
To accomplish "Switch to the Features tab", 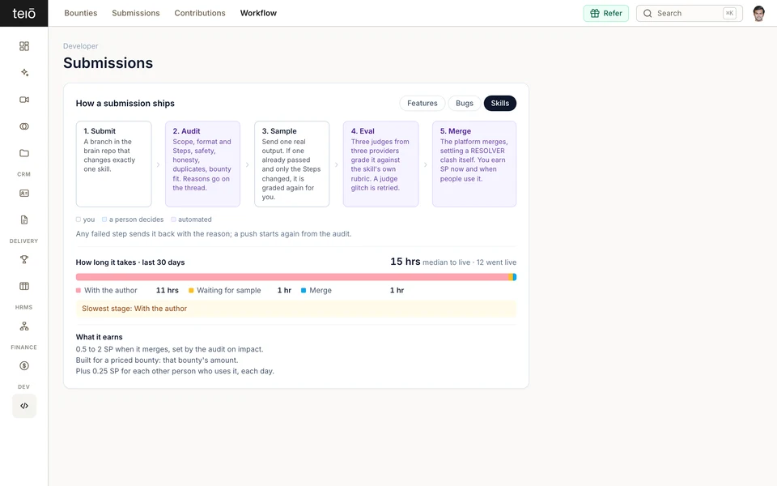I will 422,103.
